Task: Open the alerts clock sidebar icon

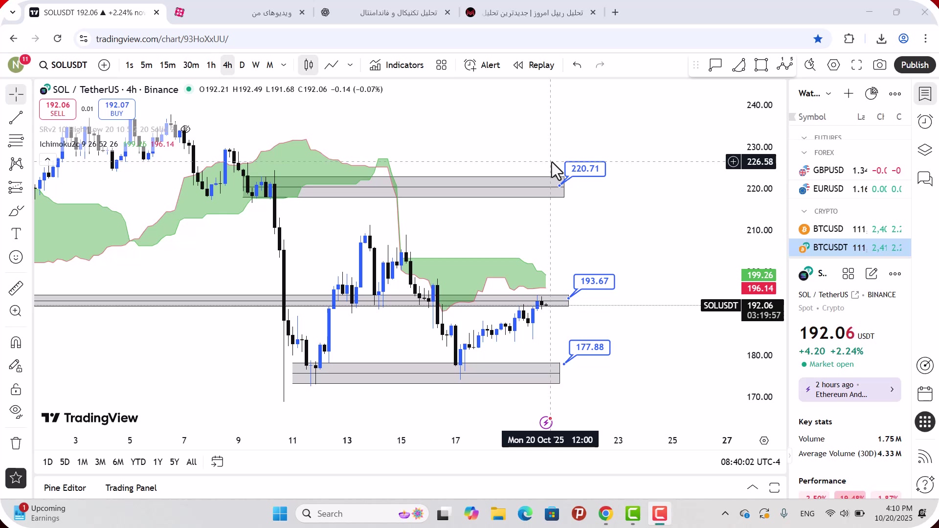Action: pyautogui.click(x=925, y=122)
